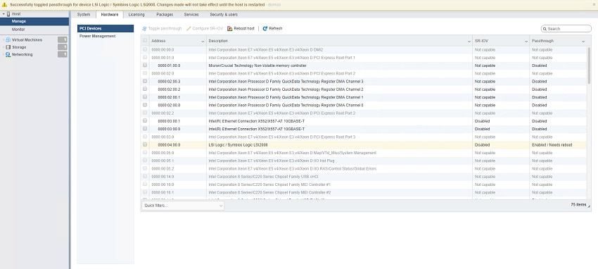The height and width of the screenshot is (269, 598).
Task: Switch to the Licensing tab
Action: [x=136, y=15]
